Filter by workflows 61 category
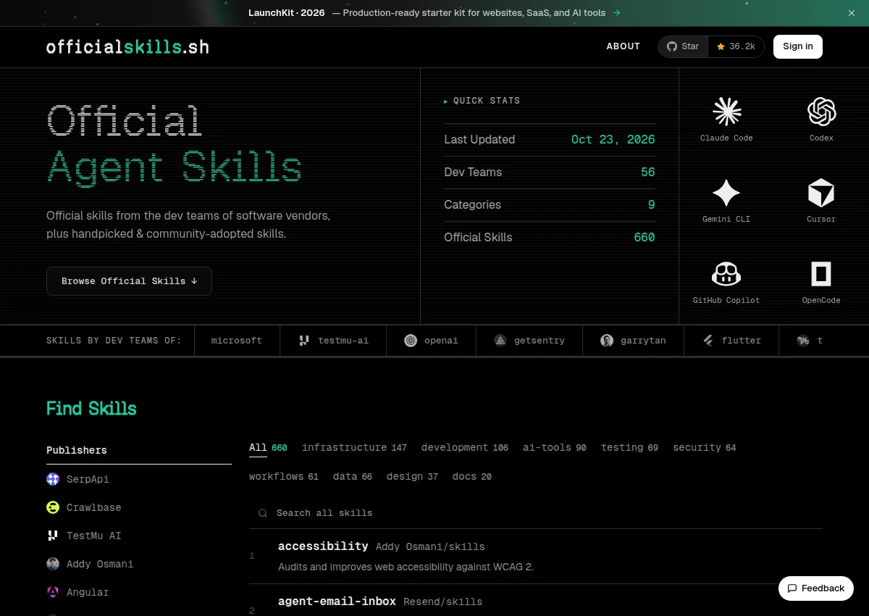869x616 pixels. [x=284, y=477]
